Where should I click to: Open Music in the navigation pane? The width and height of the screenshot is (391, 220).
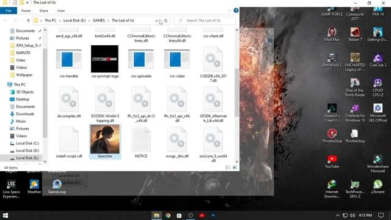[x=21, y=121]
